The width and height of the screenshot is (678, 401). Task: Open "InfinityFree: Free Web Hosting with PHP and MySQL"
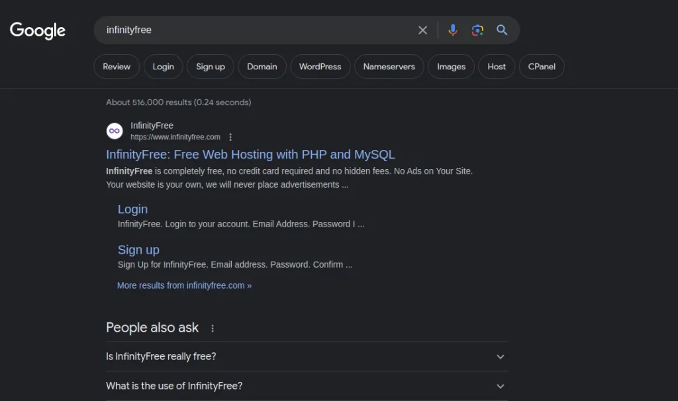(x=250, y=155)
